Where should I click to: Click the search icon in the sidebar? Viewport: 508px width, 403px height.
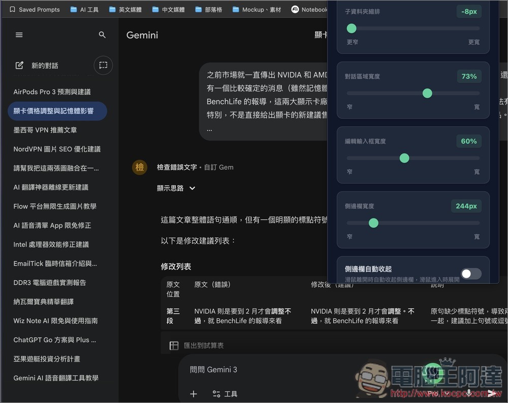coord(102,34)
